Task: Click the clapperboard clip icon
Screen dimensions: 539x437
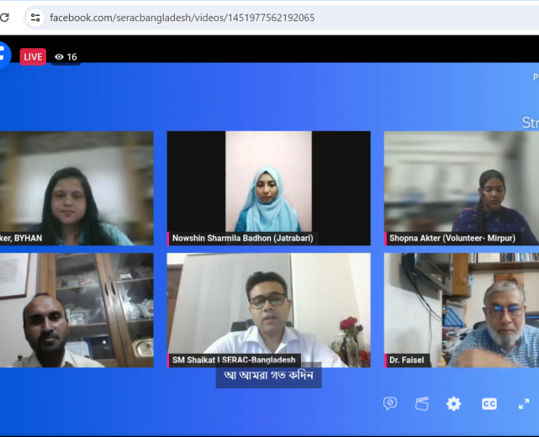Action: click(x=422, y=403)
